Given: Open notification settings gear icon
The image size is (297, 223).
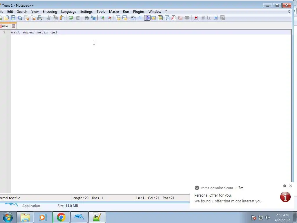Looking at the screenshot, I should tap(285, 186).
